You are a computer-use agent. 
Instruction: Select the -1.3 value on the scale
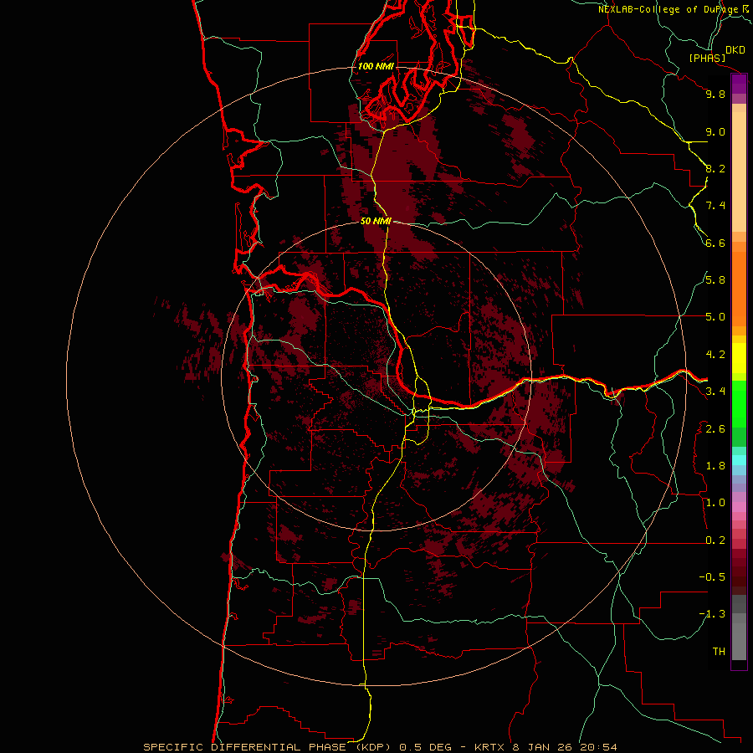click(712, 614)
